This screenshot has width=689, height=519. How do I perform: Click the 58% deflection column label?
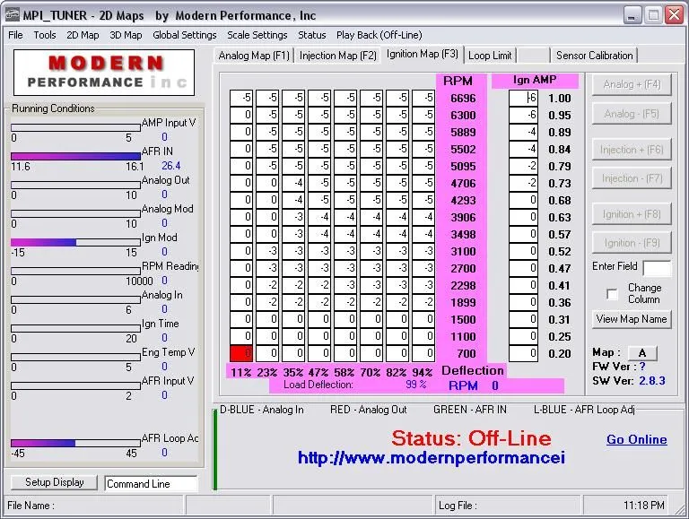[344, 372]
